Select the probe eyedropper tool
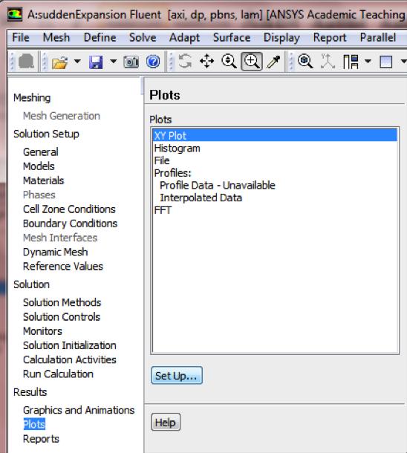This screenshot has height=453, width=407. 273,62
